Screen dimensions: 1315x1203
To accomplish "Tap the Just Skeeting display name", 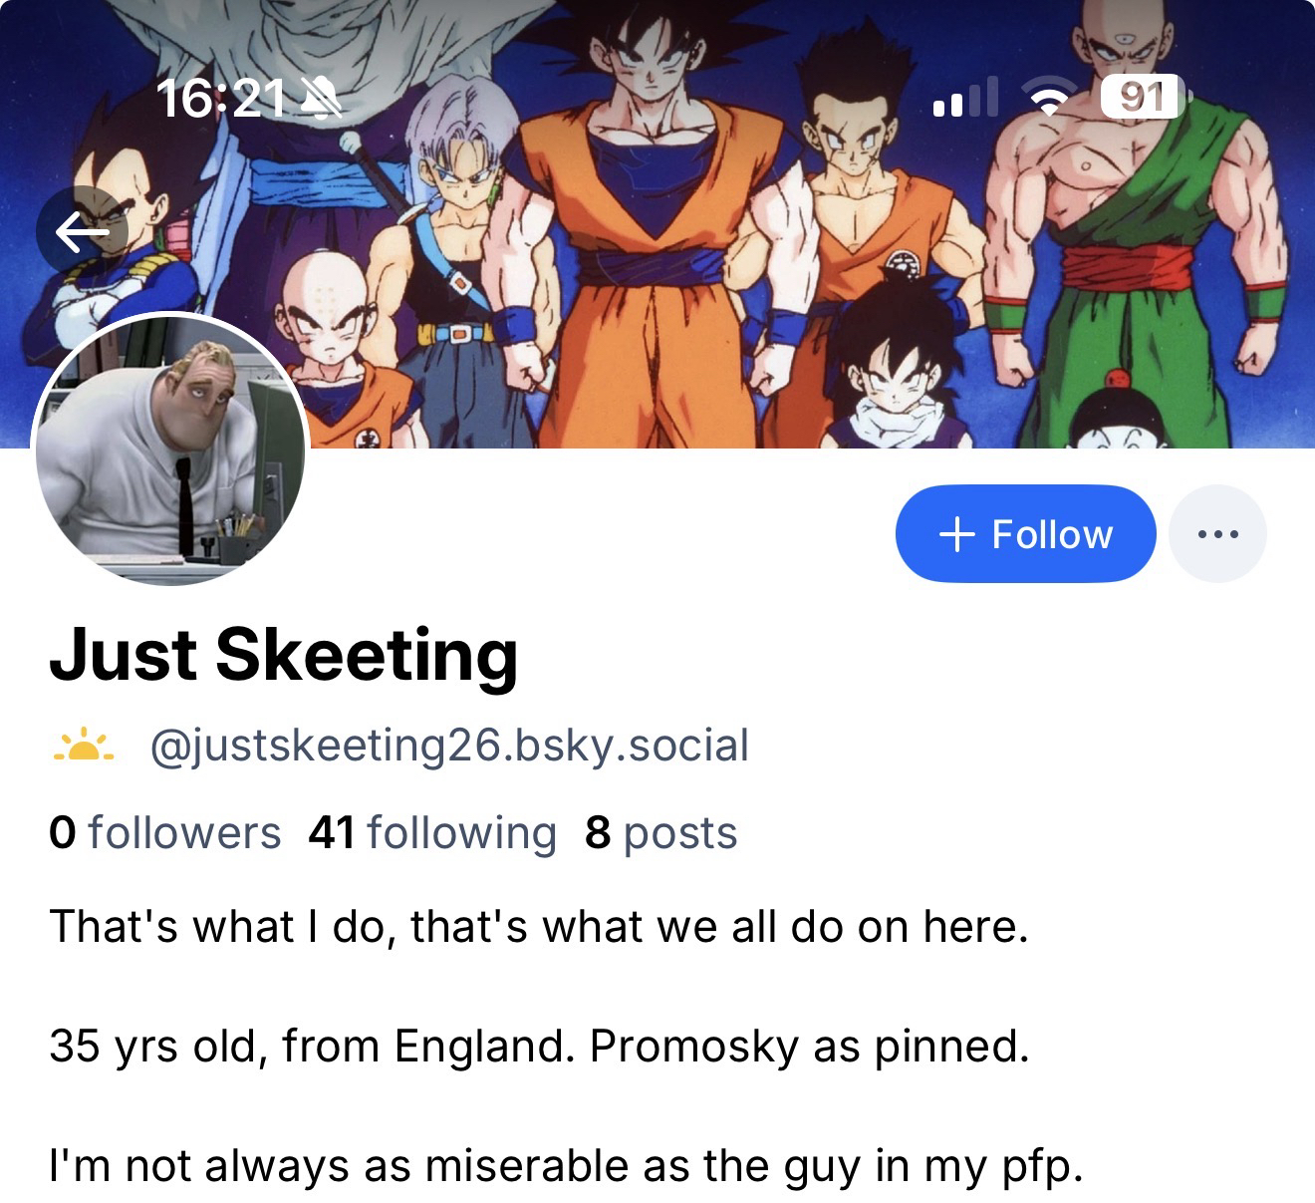I will [x=284, y=656].
